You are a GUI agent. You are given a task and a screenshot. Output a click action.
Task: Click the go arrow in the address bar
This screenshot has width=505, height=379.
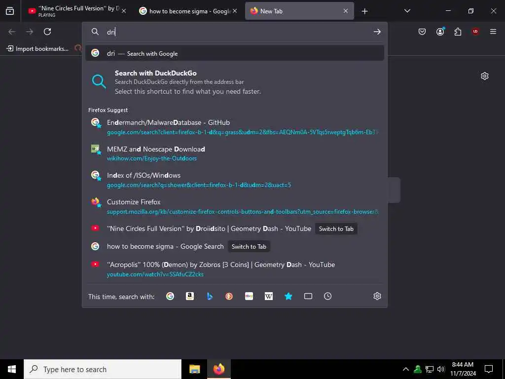pyautogui.click(x=377, y=32)
